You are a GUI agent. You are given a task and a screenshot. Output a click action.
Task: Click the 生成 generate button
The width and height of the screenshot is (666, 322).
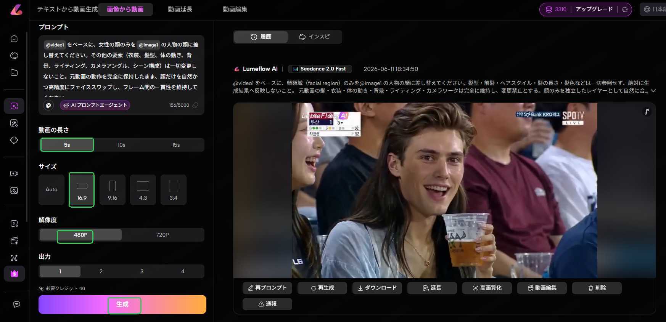[122, 304]
